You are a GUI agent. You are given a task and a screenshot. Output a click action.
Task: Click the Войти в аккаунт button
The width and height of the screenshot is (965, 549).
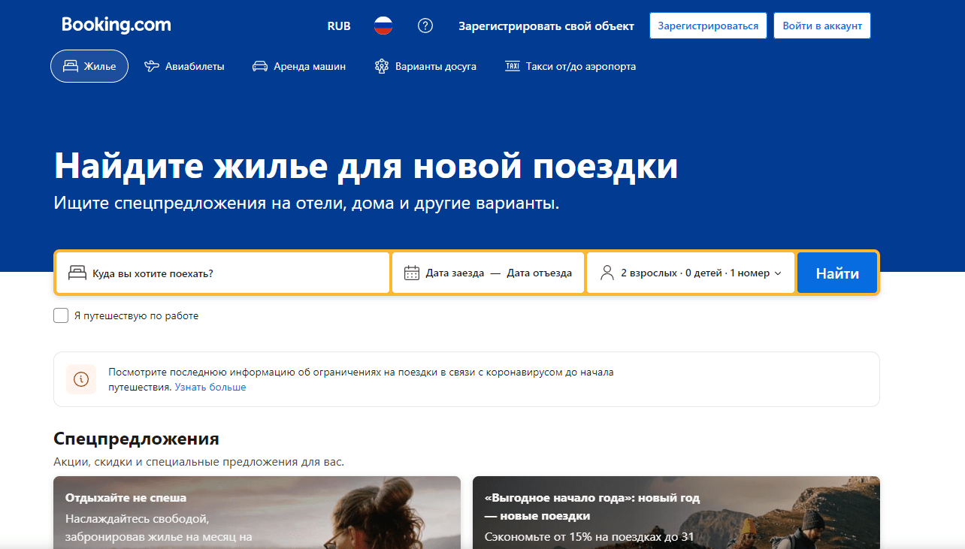point(822,26)
